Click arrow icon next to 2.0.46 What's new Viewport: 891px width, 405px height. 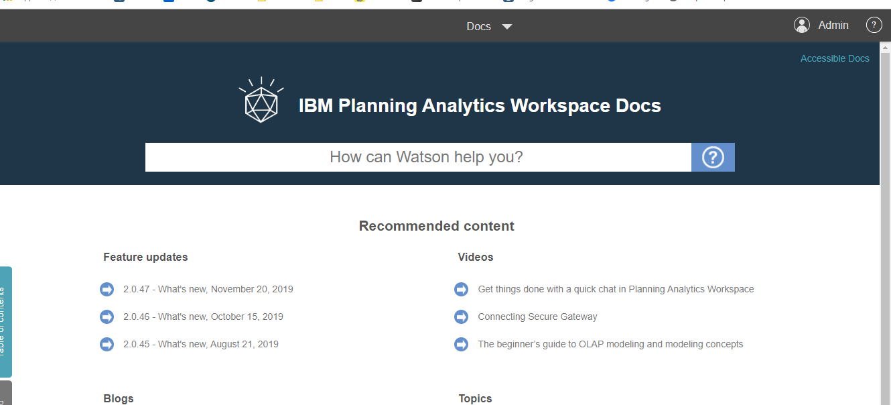click(107, 316)
